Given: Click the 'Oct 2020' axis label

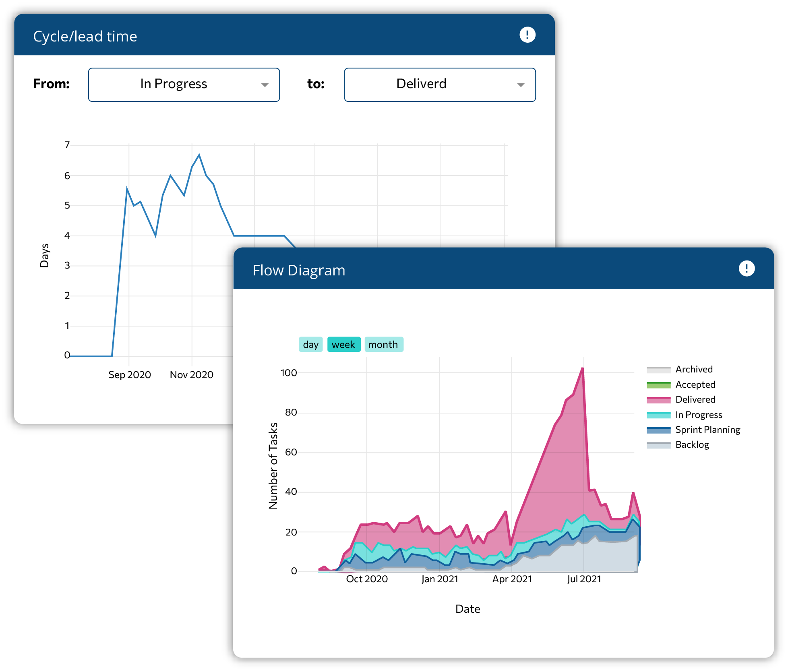Looking at the screenshot, I should [367, 579].
